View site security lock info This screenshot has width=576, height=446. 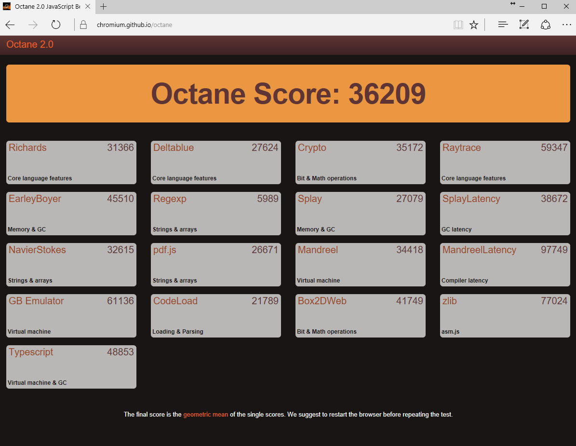coord(83,25)
